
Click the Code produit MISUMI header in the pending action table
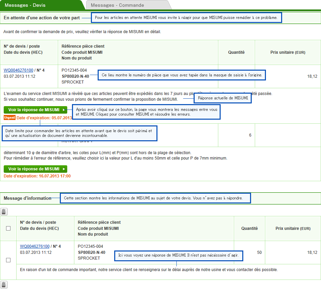click(x=82, y=52)
